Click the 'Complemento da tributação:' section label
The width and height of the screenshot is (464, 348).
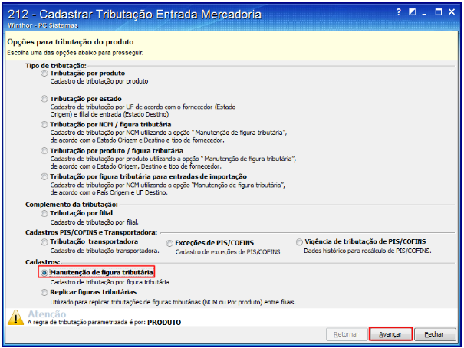[71, 205]
